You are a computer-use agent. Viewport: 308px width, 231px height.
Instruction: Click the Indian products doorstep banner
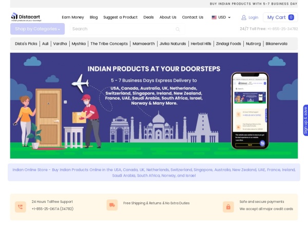point(153,106)
